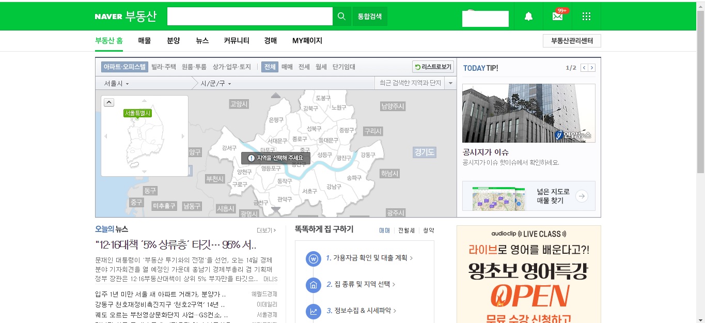The image size is (705, 323).
Task: Switch 똑똑하게 집 구하기 to 전월세
Action: [406, 230]
